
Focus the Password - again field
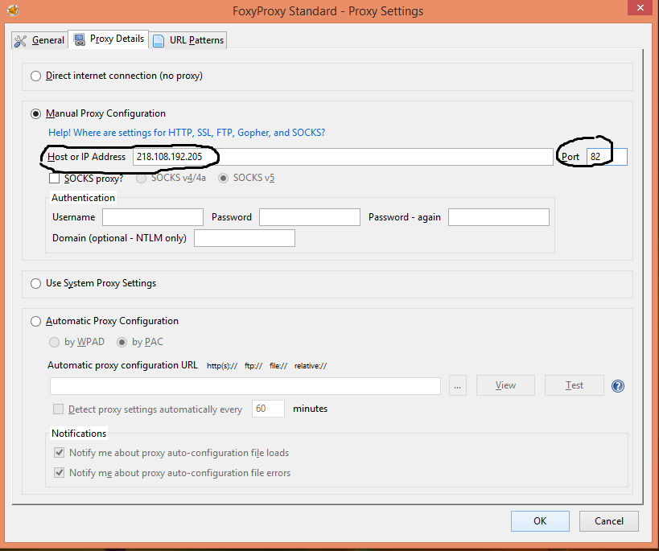click(x=499, y=217)
